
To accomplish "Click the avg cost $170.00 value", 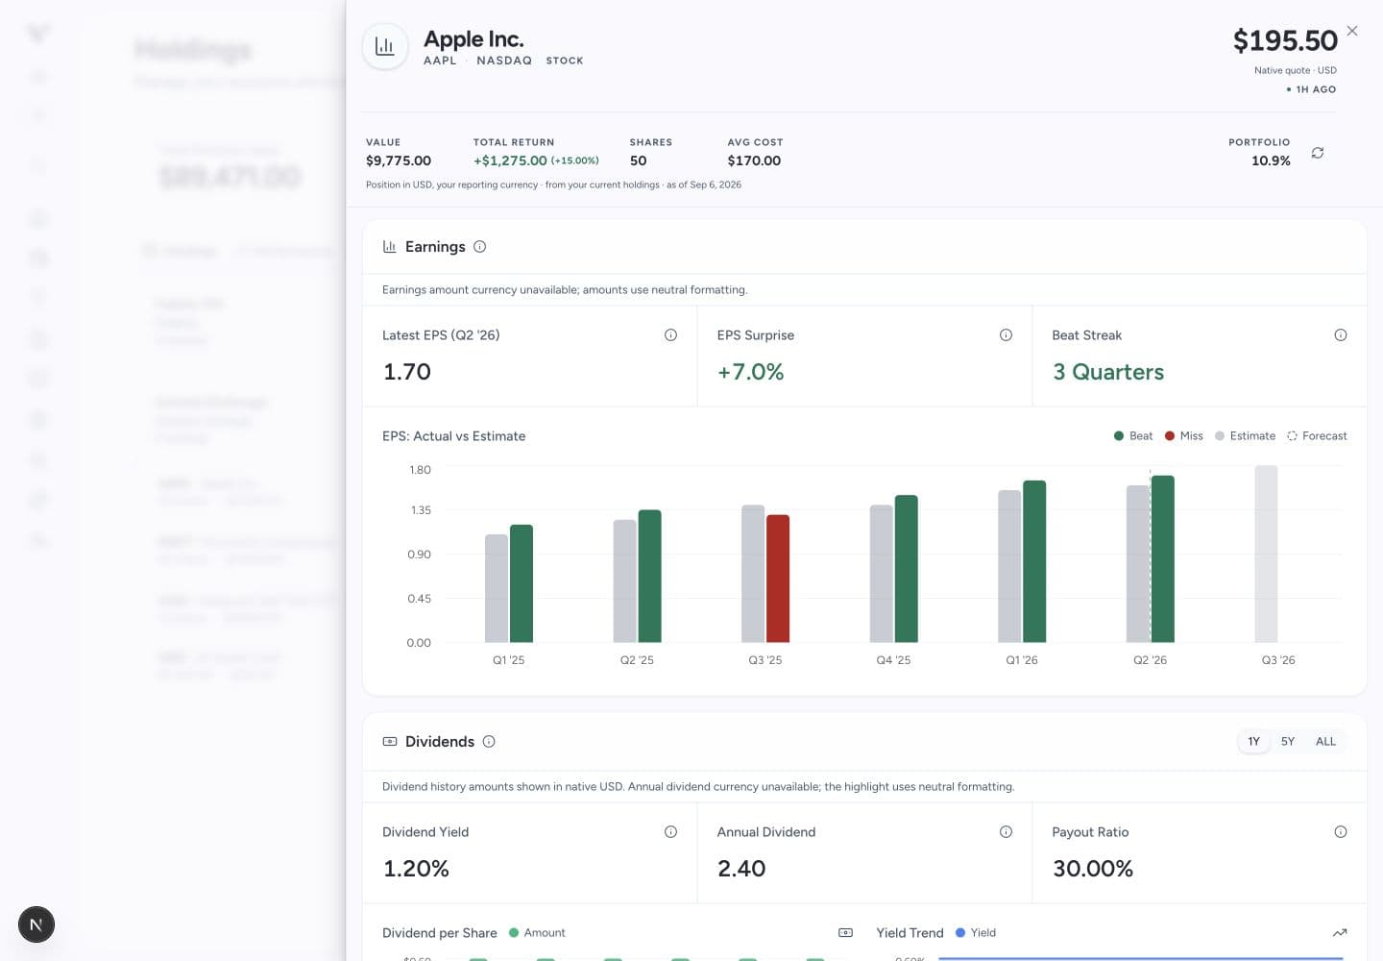I will tap(754, 160).
